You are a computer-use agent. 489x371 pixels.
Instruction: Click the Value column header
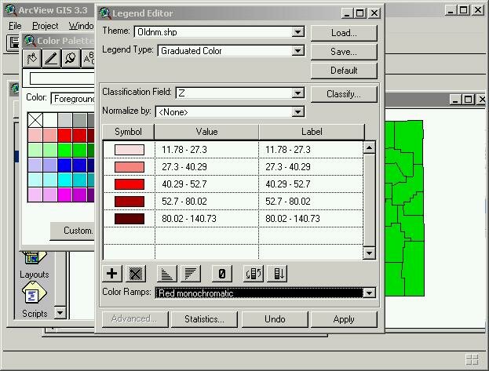pyautogui.click(x=206, y=132)
